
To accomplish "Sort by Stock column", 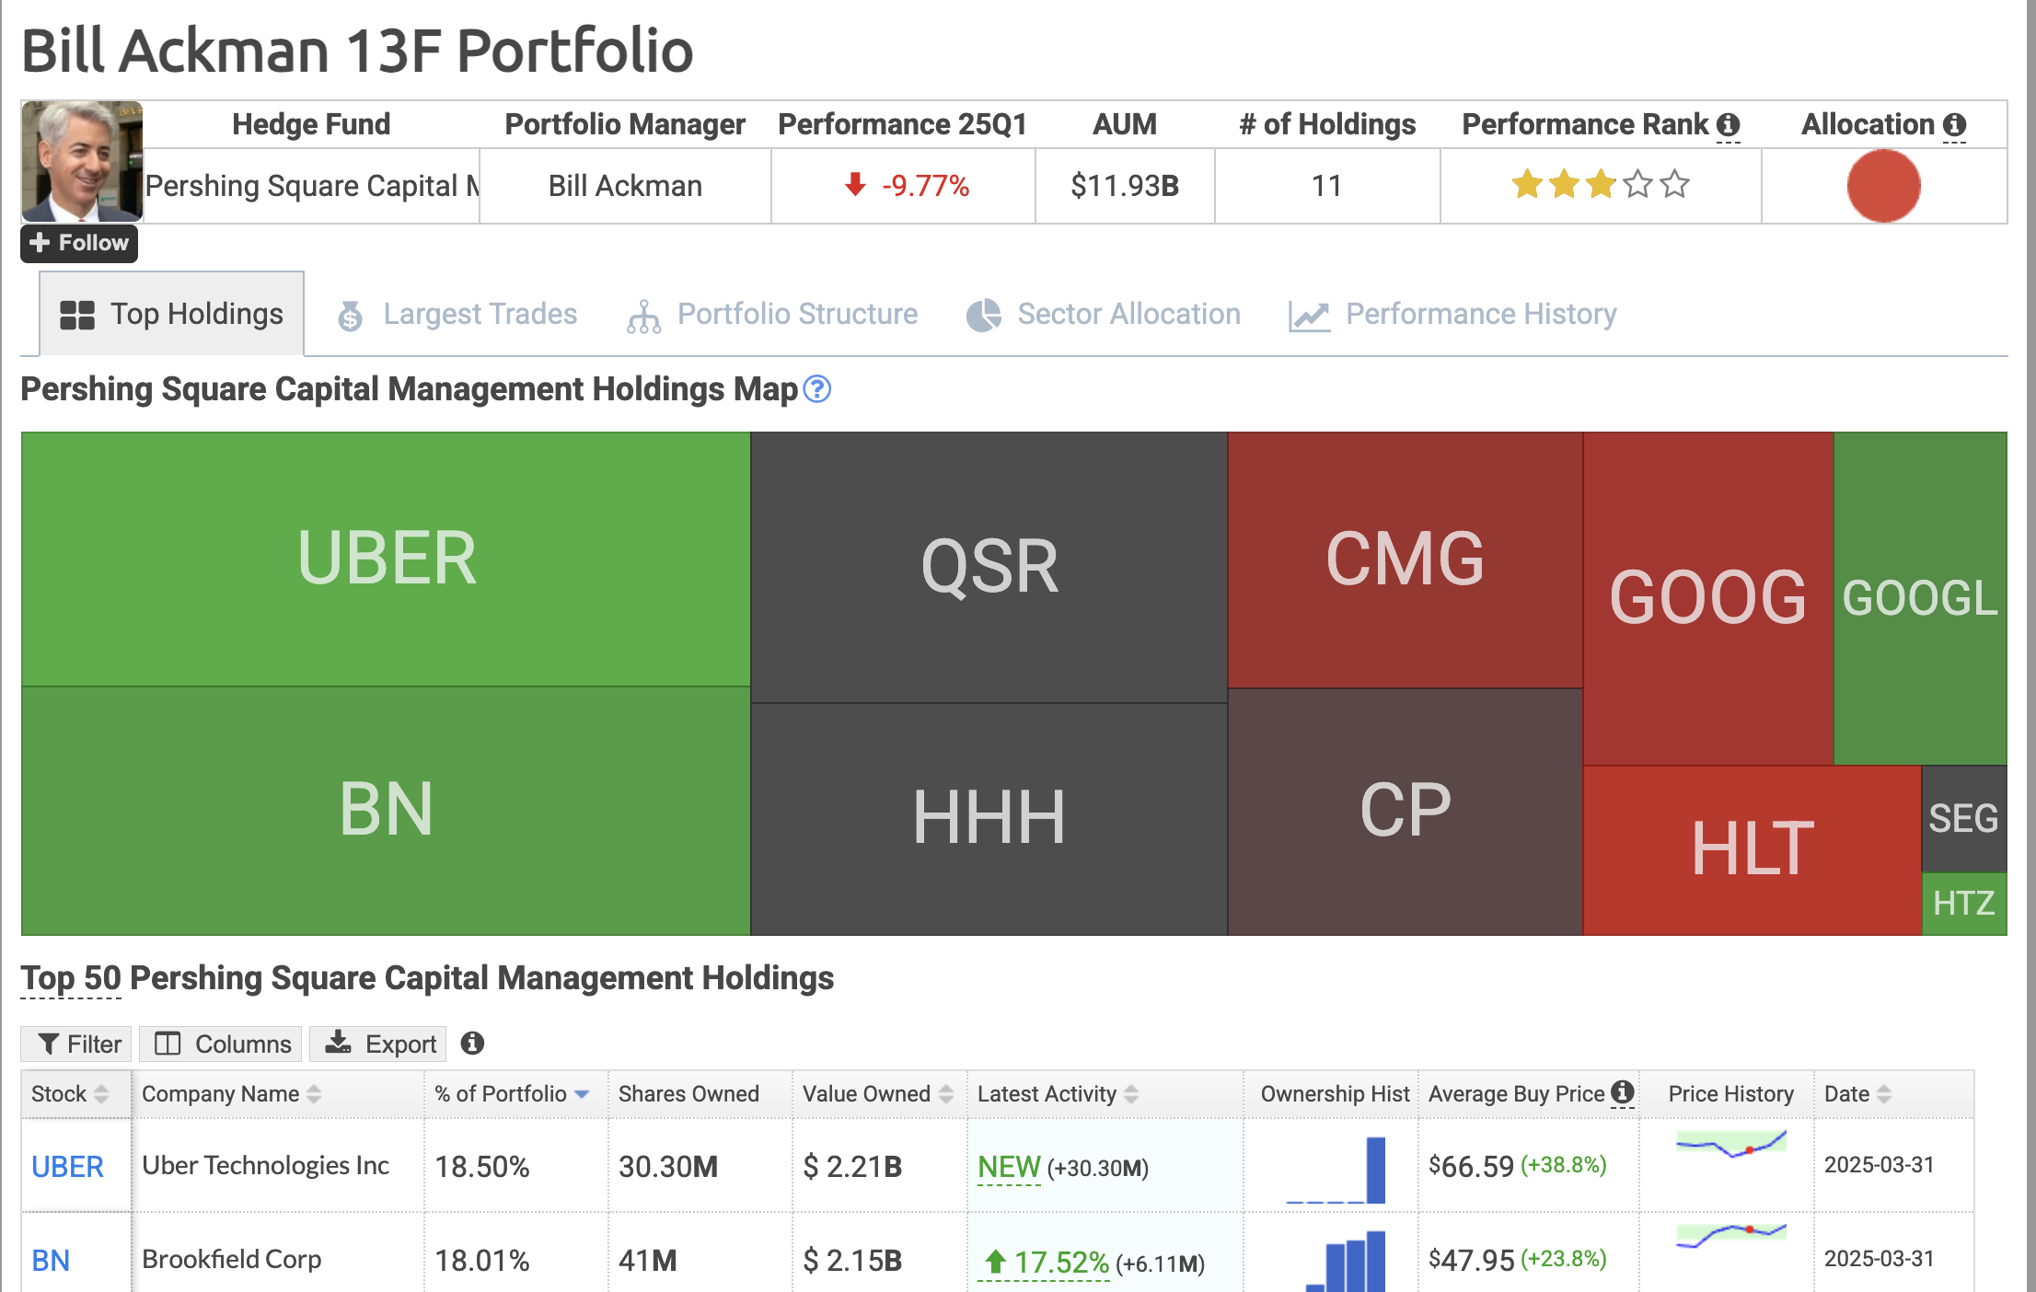I will (x=75, y=1093).
